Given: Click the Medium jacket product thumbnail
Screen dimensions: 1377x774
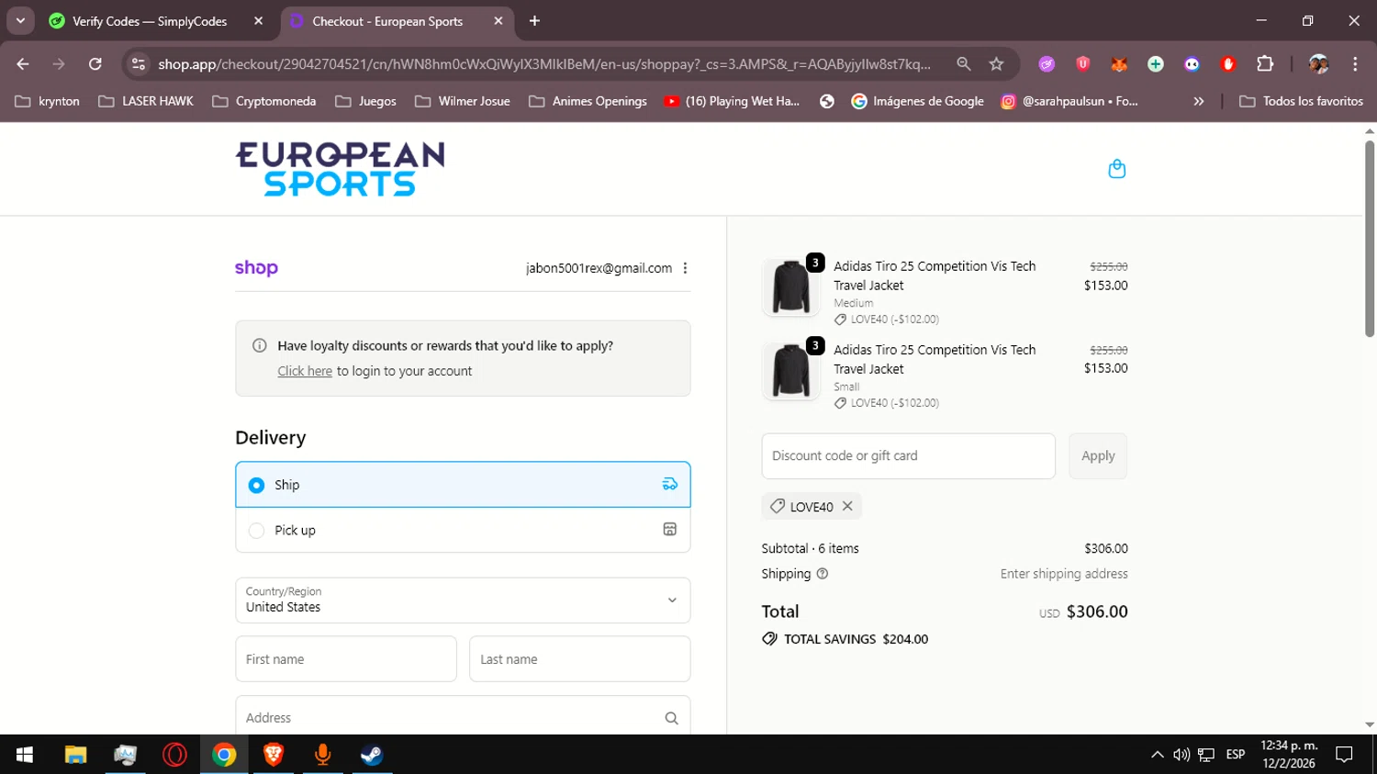Looking at the screenshot, I should 790,286.
